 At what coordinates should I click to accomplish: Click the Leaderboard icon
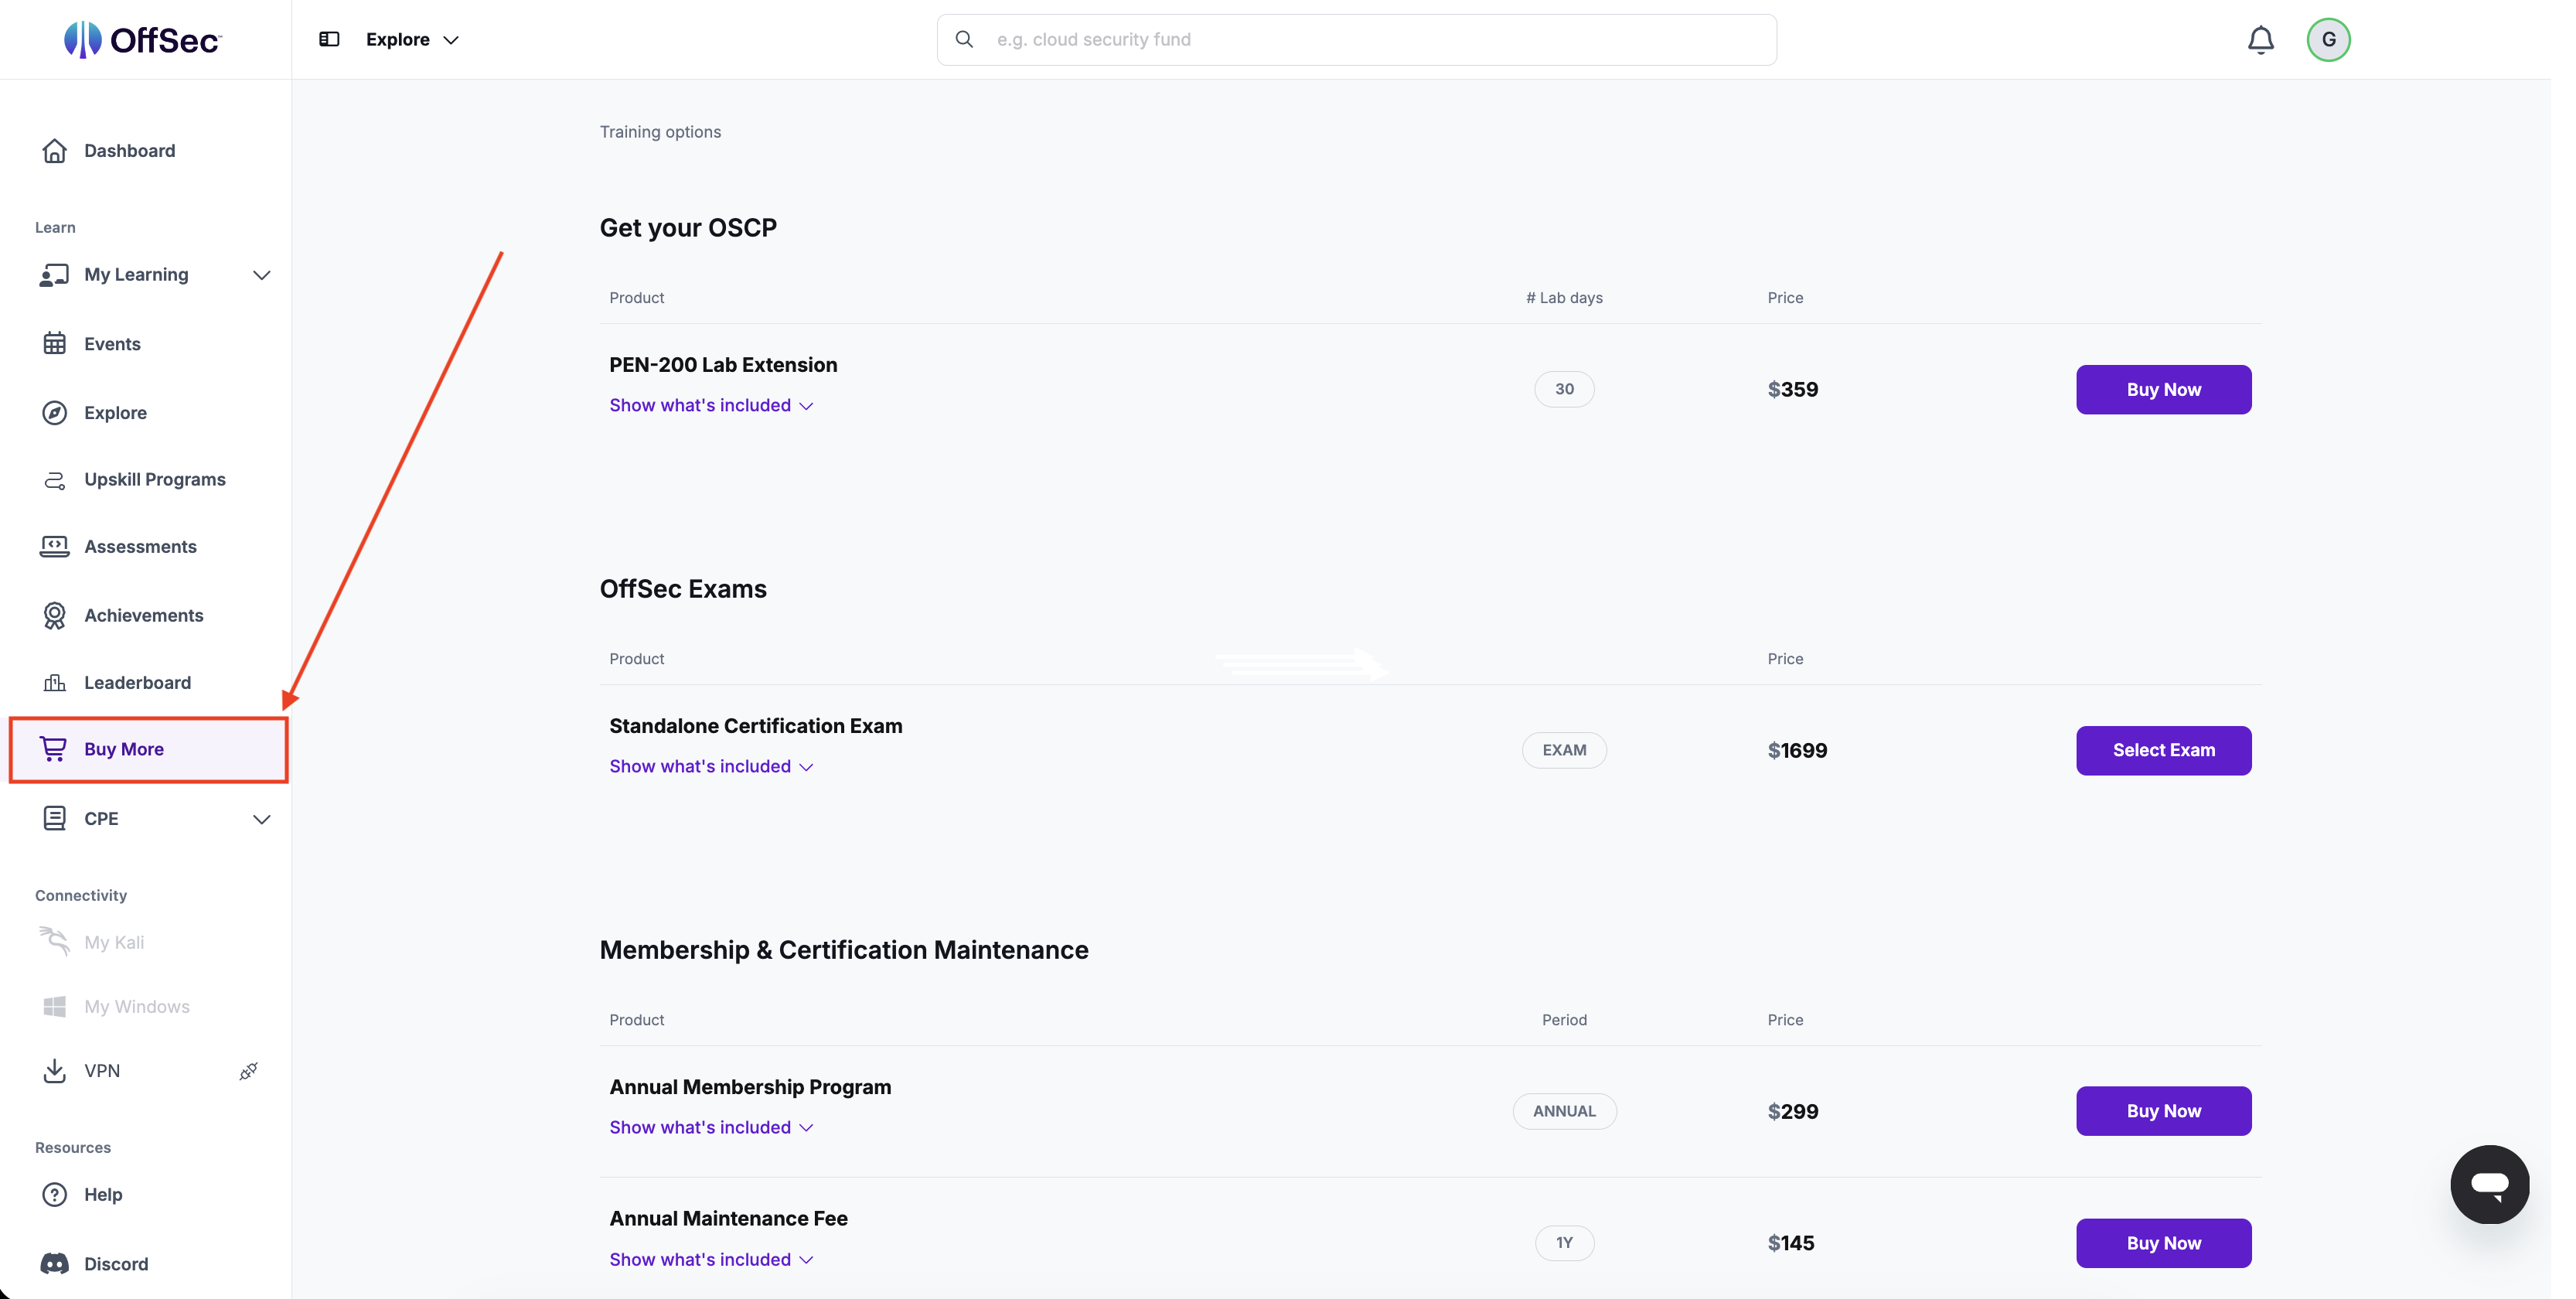pyautogui.click(x=55, y=682)
